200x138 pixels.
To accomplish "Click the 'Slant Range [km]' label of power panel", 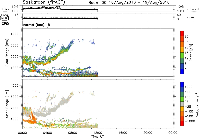I will click(x=7, y=53).
